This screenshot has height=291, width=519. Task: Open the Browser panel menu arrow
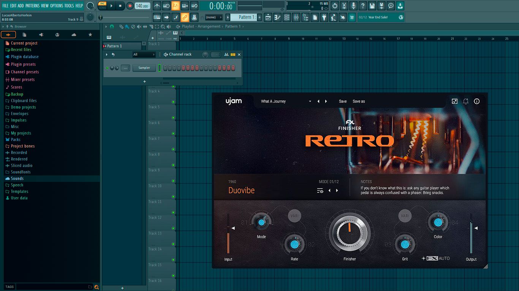3,27
